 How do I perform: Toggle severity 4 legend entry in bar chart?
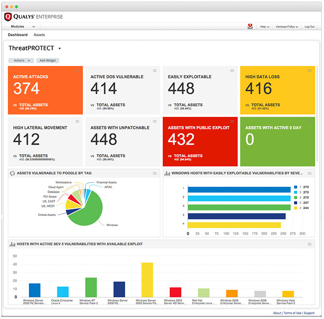[x=300, y=208]
